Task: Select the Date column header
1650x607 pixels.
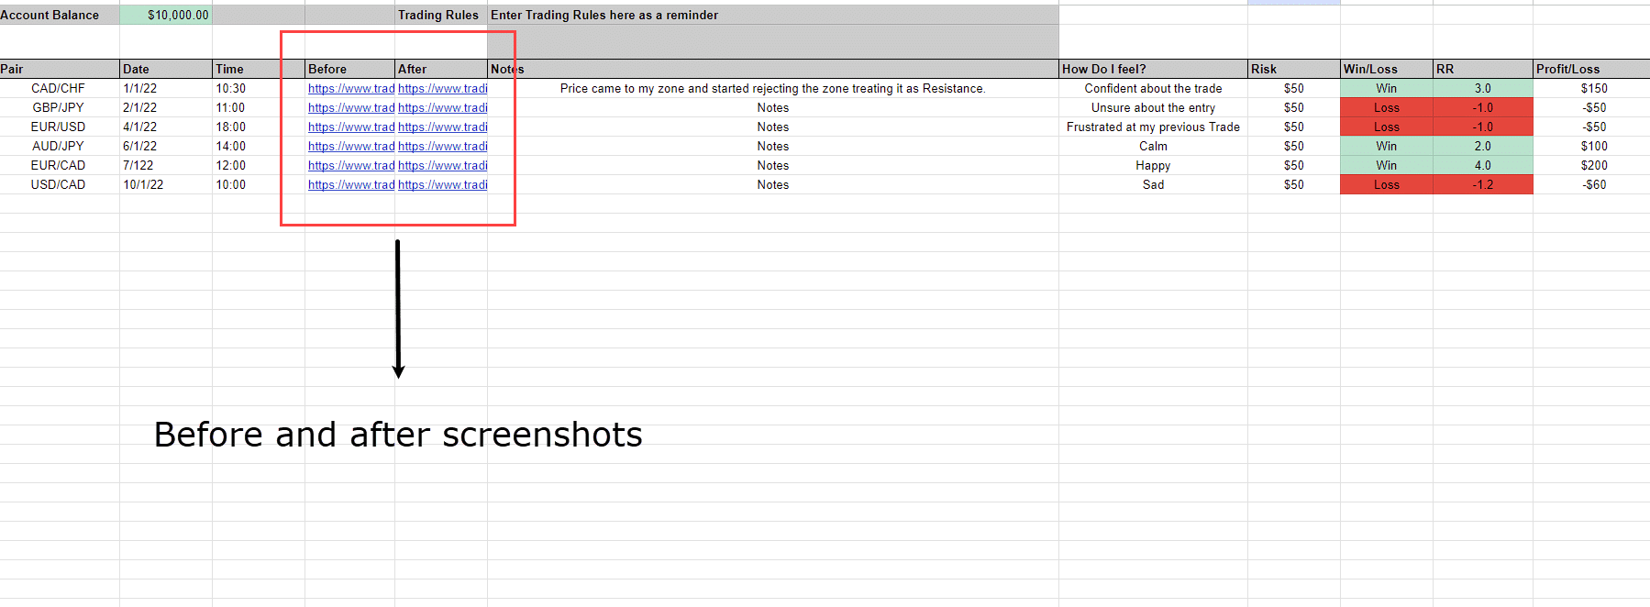Action: [166, 69]
